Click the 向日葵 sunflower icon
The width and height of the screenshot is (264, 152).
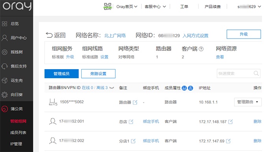click(x=5, y=95)
